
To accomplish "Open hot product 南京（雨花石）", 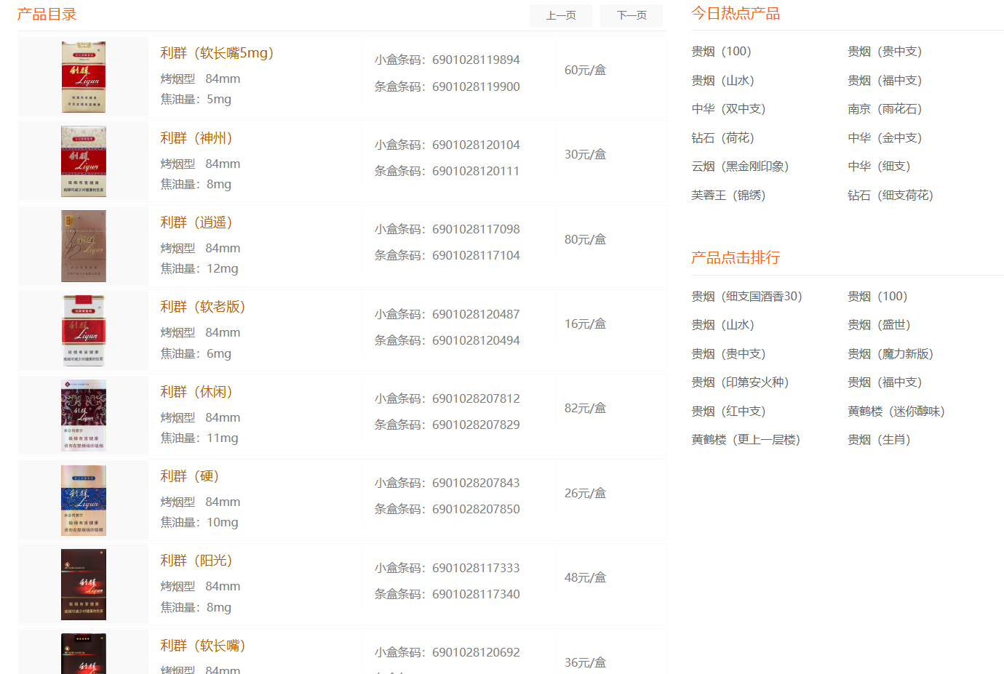I will coord(885,109).
